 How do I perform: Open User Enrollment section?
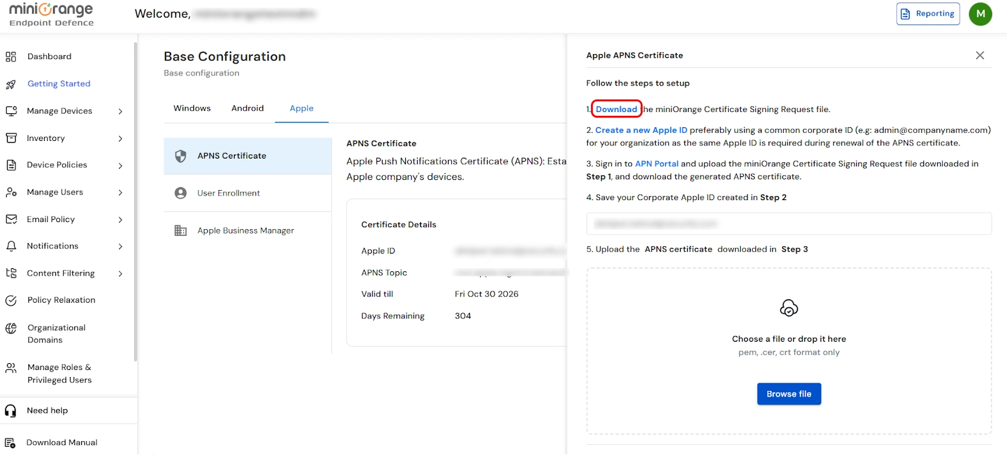[x=248, y=193]
